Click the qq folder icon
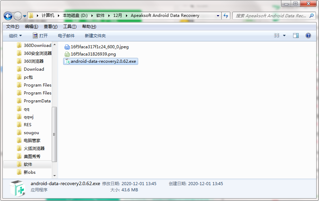 tap(19, 109)
